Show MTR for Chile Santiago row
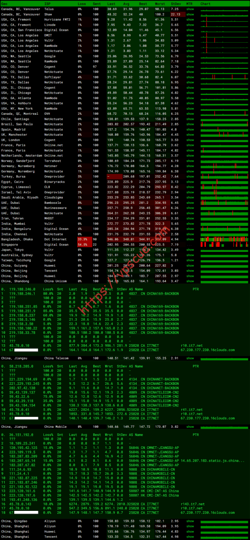Viewport: 250px width, 540px height. (x=190, y=119)
